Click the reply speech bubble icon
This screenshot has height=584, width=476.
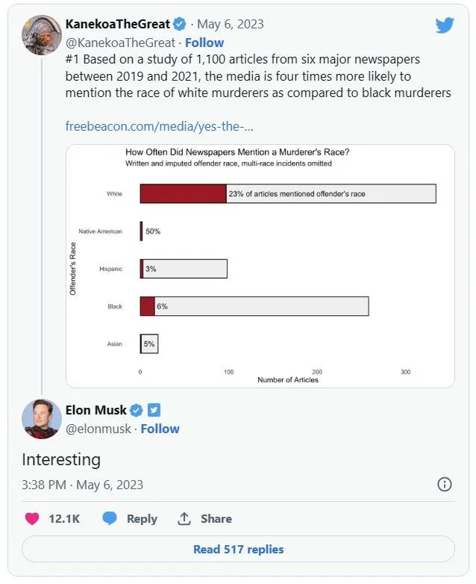110,518
